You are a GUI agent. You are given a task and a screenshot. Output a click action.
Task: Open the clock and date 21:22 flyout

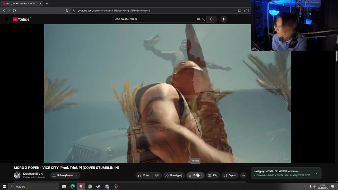pyautogui.click(x=323, y=187)
